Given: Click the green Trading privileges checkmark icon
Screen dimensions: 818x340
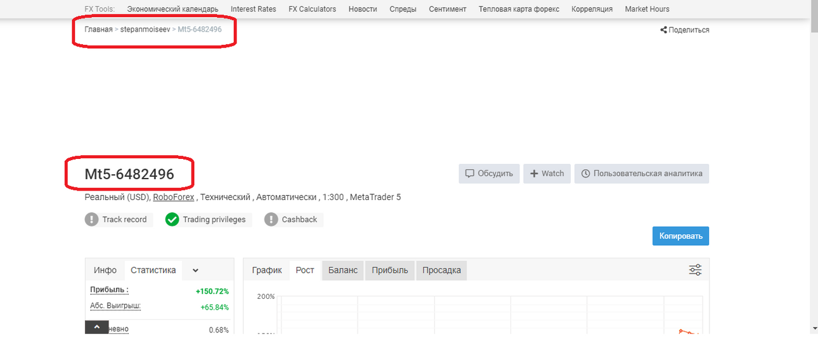Looking at the screenshot, I should 172,220.
